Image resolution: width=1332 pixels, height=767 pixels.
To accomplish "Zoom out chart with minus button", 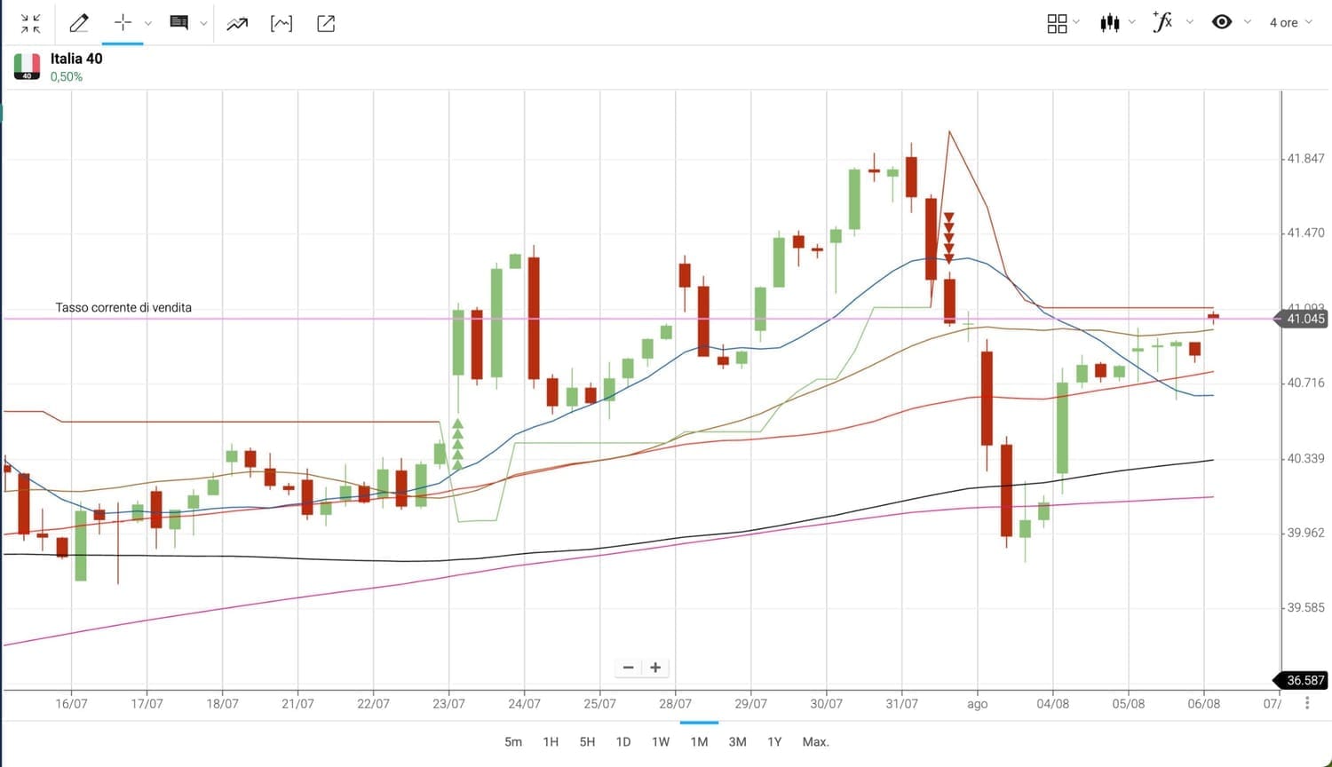I will (629, 668).
